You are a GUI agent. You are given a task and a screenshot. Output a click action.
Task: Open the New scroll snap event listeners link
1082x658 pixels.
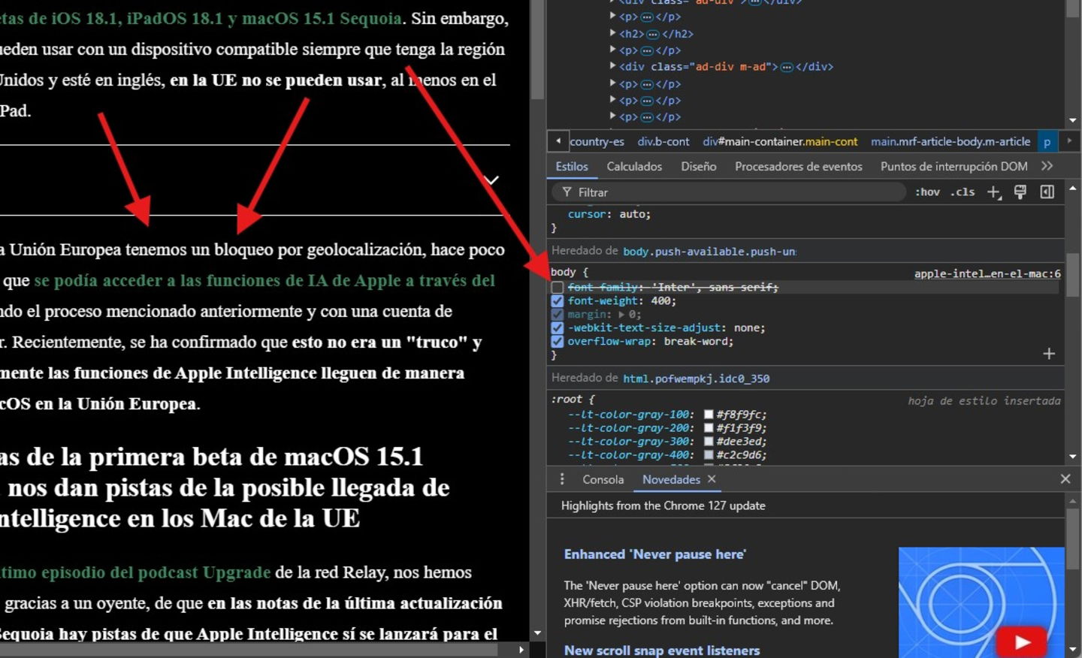tap(662, 650)
